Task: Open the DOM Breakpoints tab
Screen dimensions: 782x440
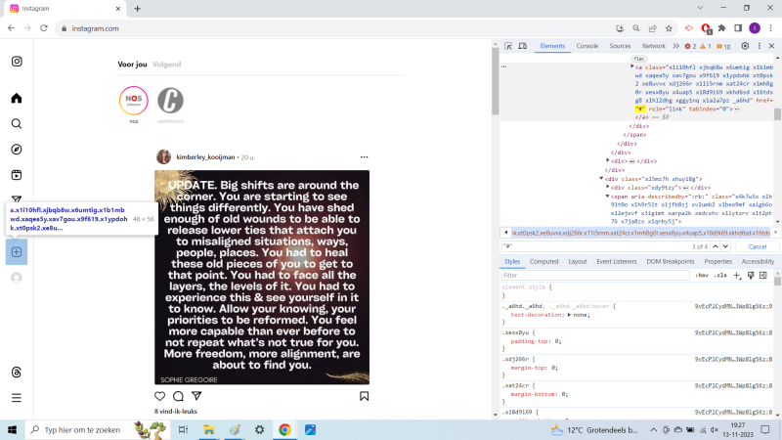Action: (x=671, y=261)
